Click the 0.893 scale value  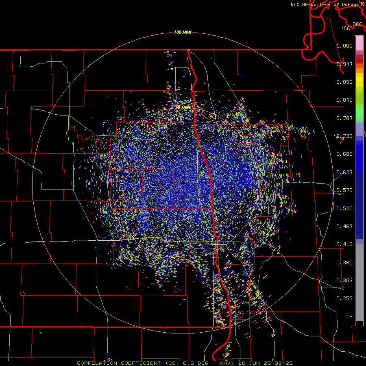(x=344, y=82)
